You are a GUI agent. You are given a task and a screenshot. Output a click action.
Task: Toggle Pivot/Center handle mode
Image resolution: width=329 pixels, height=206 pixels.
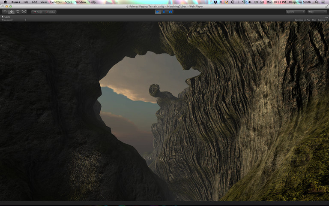click(38, 12)
